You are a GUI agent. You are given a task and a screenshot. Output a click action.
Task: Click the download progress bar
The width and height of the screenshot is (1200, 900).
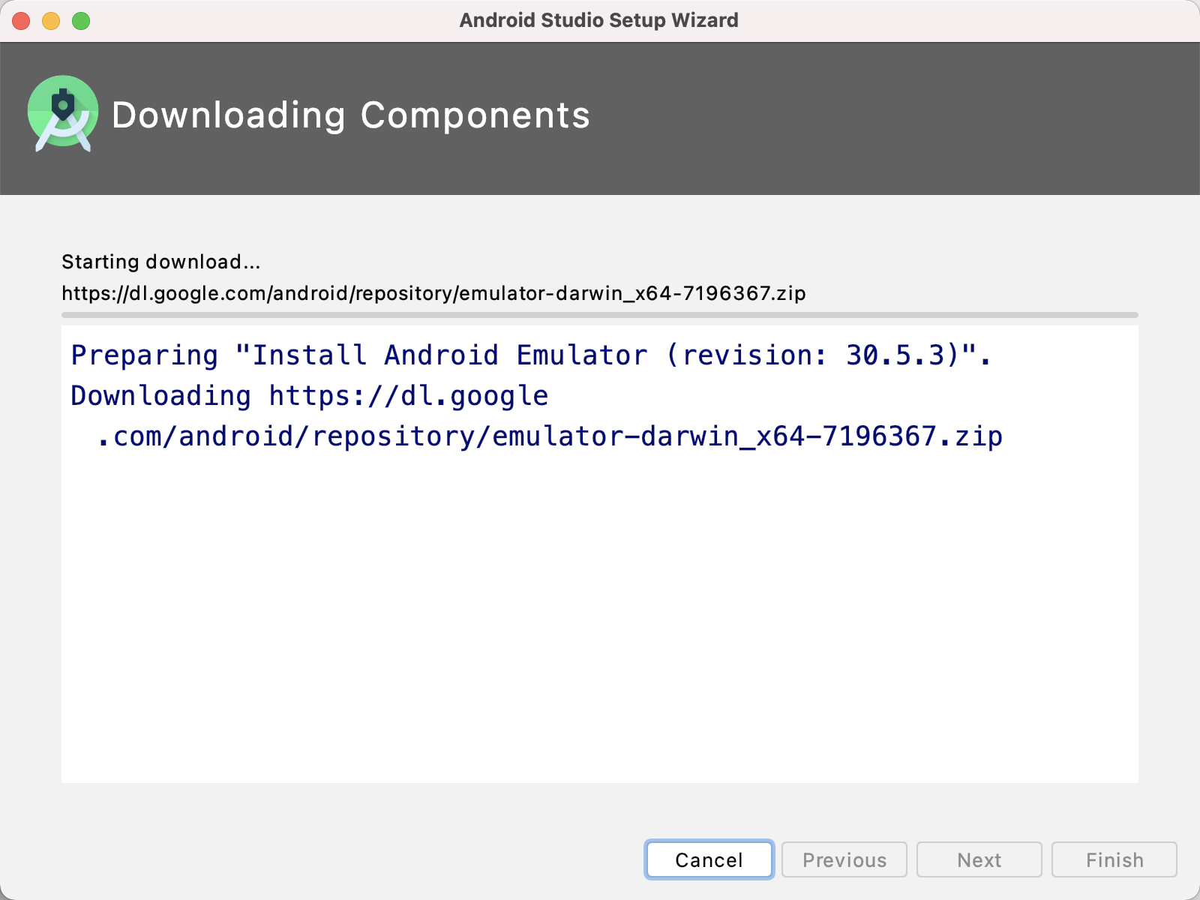coord(599,315)
